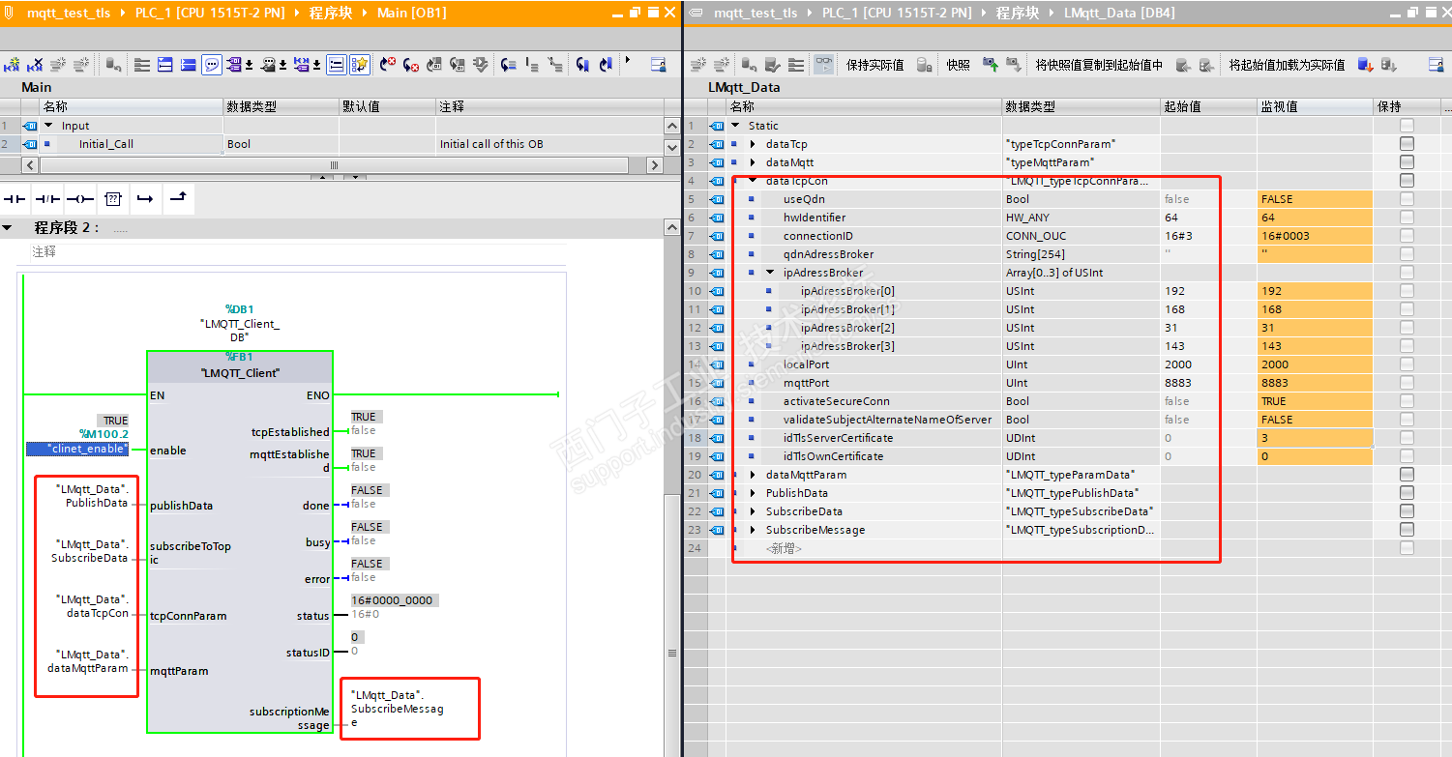Toggle monitor all glasses icon in DB toolbar

[823, 65]
